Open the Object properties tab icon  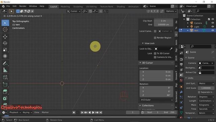click(x=181, y=87)
